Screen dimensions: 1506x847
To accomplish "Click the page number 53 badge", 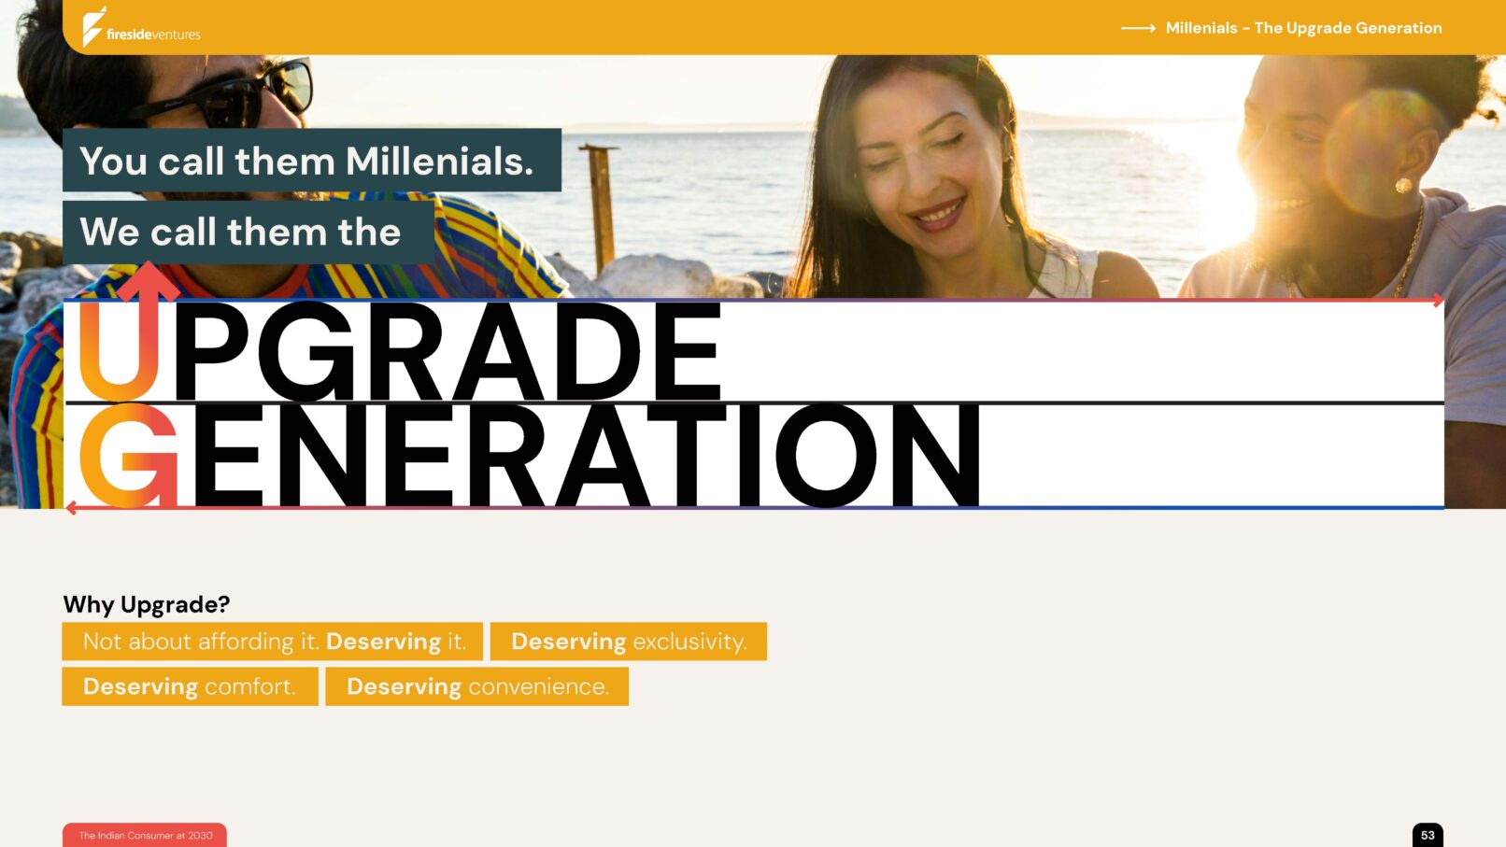I will 1427,835.
